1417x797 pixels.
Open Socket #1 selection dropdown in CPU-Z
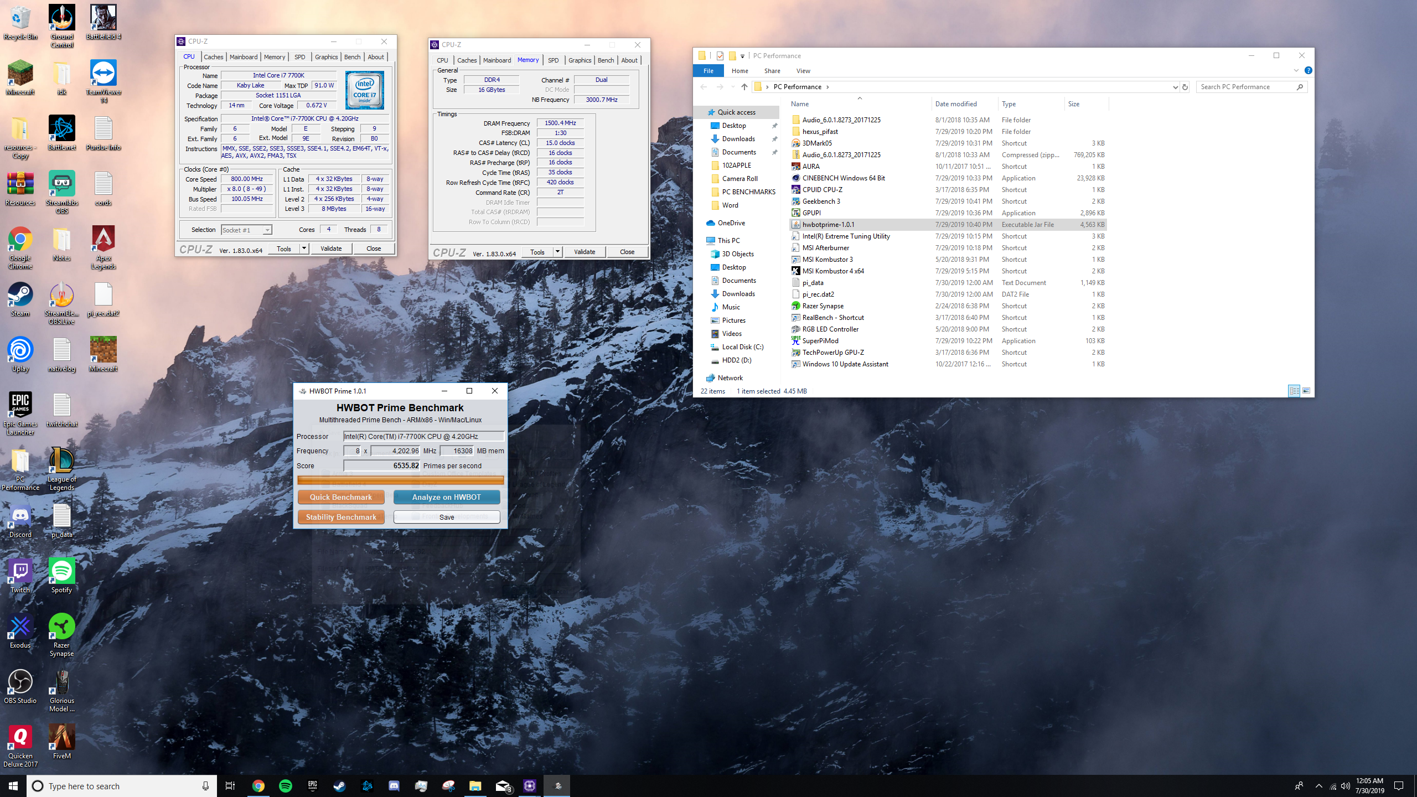point(267,230)
